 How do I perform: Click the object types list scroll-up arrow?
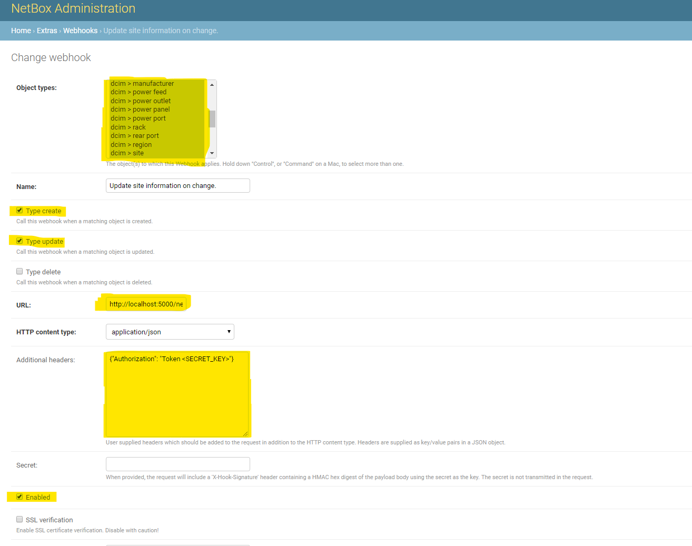(x=212, y=85)
